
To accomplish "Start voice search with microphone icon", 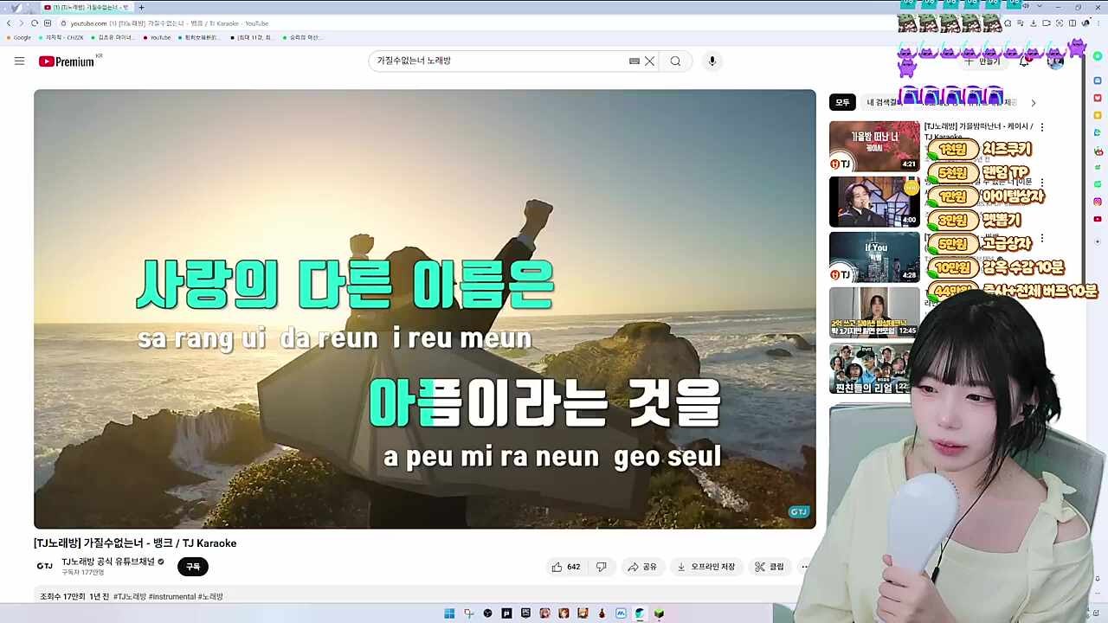I will click(x=712, y=61).
